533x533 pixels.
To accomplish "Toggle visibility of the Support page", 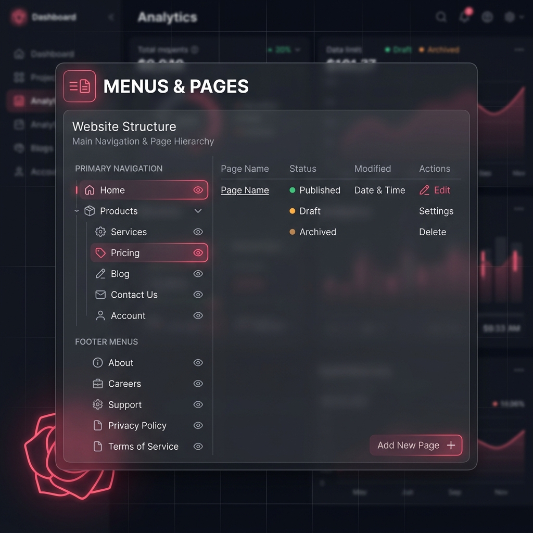I will (x=198, y=404).
